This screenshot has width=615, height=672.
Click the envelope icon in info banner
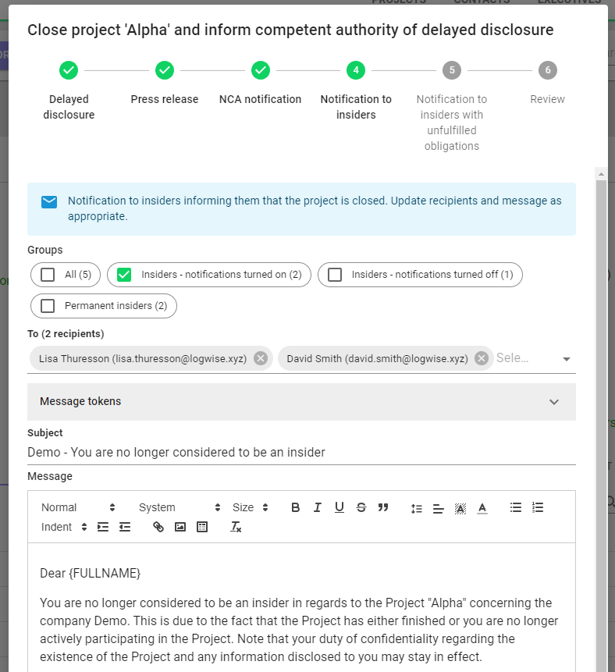49,202
